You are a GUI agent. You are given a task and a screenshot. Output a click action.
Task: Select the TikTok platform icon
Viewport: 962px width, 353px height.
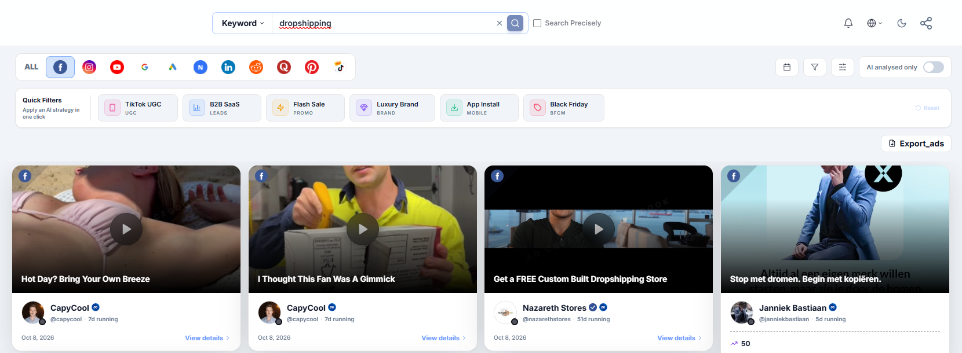click(x=340, y=67)
